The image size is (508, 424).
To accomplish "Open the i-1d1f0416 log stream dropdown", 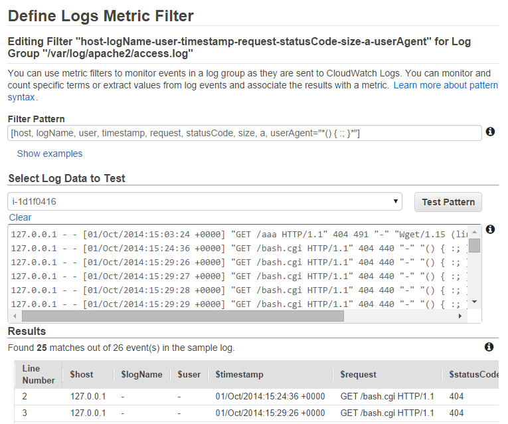I will coord(205,201).
